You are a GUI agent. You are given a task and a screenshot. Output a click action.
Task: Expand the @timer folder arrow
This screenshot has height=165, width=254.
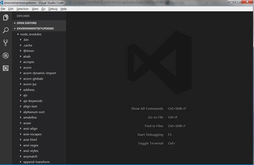pos(21,51)
